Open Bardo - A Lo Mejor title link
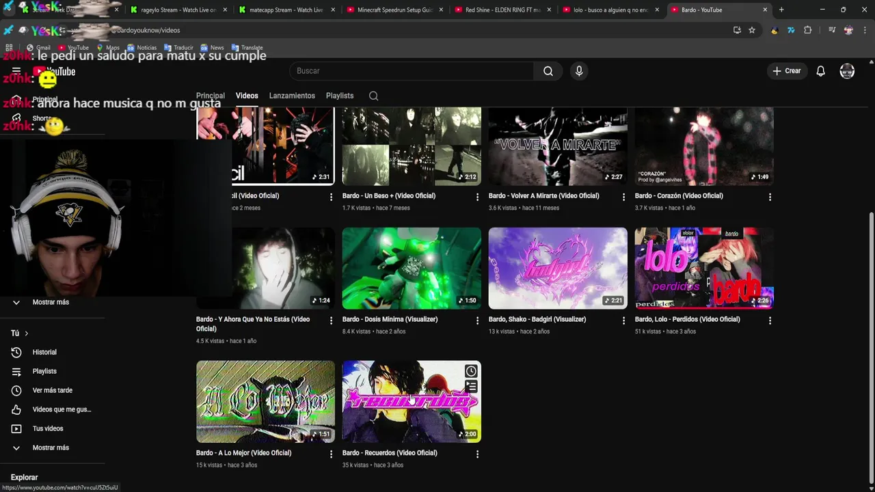 243,453
